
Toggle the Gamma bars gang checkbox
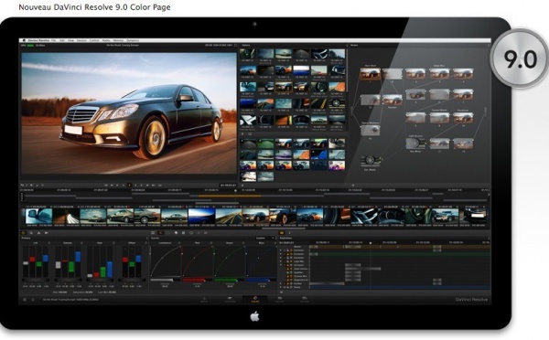coord(81,243)
